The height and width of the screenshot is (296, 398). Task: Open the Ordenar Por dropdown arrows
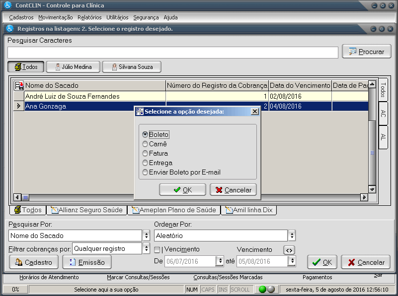292,236
